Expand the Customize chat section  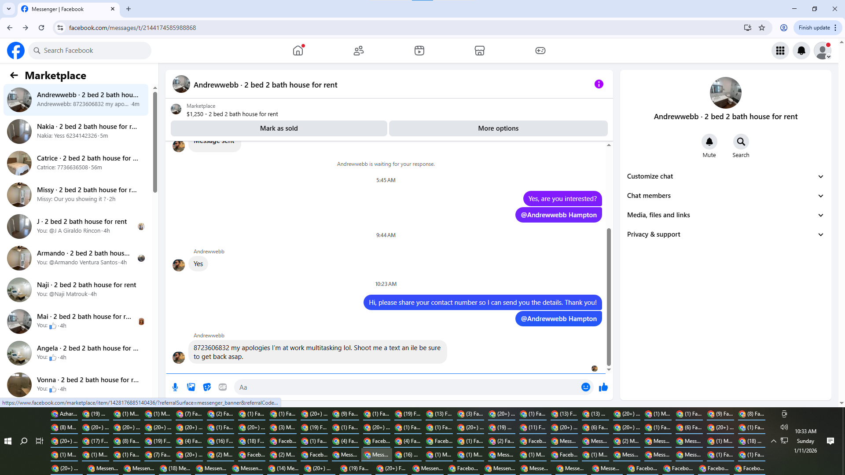click(725, 176)
